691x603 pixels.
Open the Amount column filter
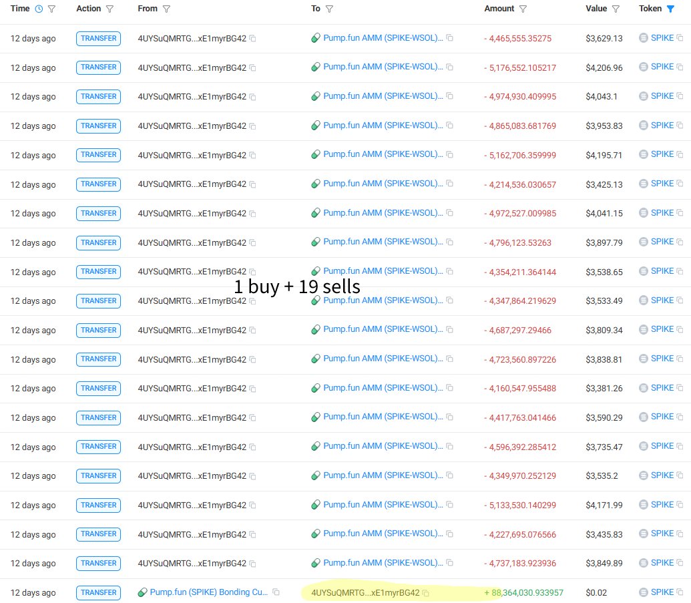click(x=523, y=9)
